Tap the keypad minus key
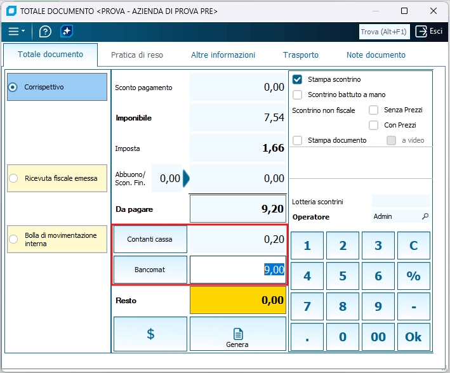This screenshot has height=373, width=450. pyautogui.click(x=414, y=306)
